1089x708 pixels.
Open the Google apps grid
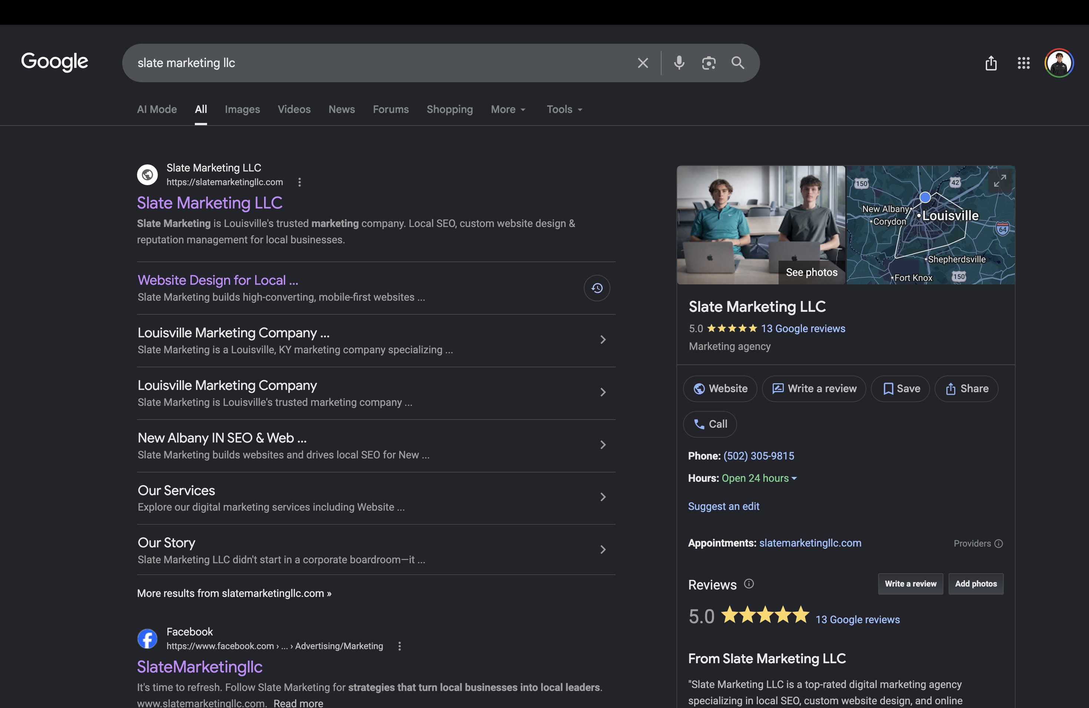coord(1023,63)
